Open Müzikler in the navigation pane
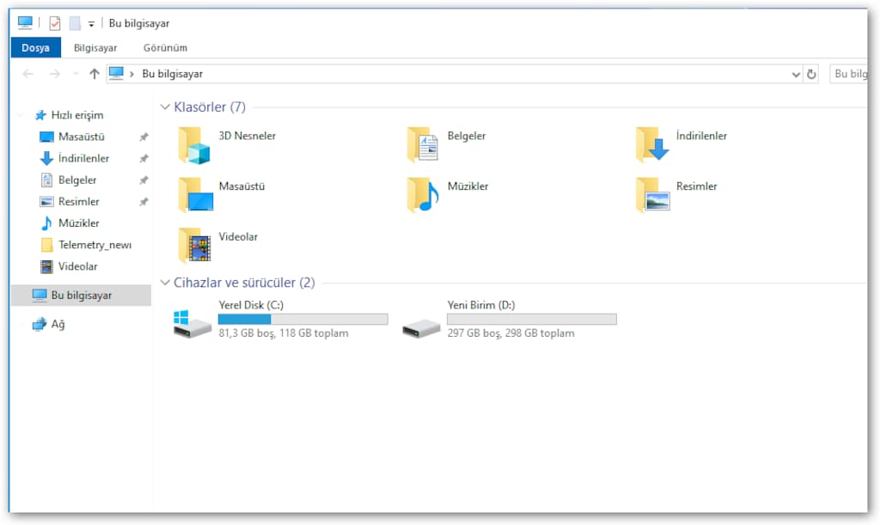The image size is (880, 525). (x=70, y=223)
